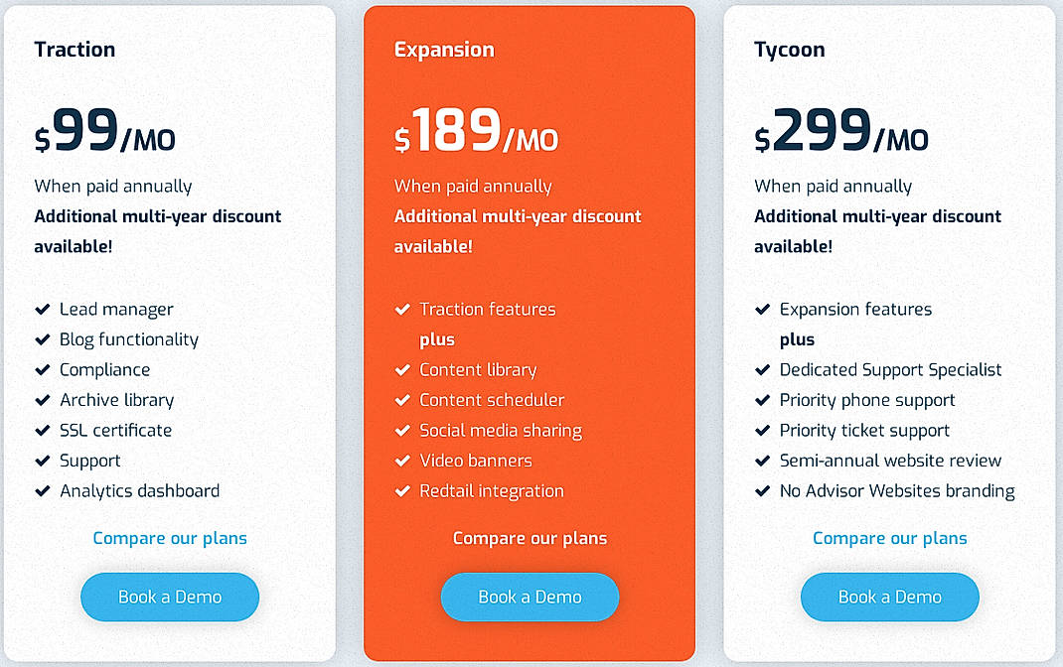Click the checkmark next to Redtail integration
The height and width of the screenshot is (667, 1063).
click(x=404, y=491)
